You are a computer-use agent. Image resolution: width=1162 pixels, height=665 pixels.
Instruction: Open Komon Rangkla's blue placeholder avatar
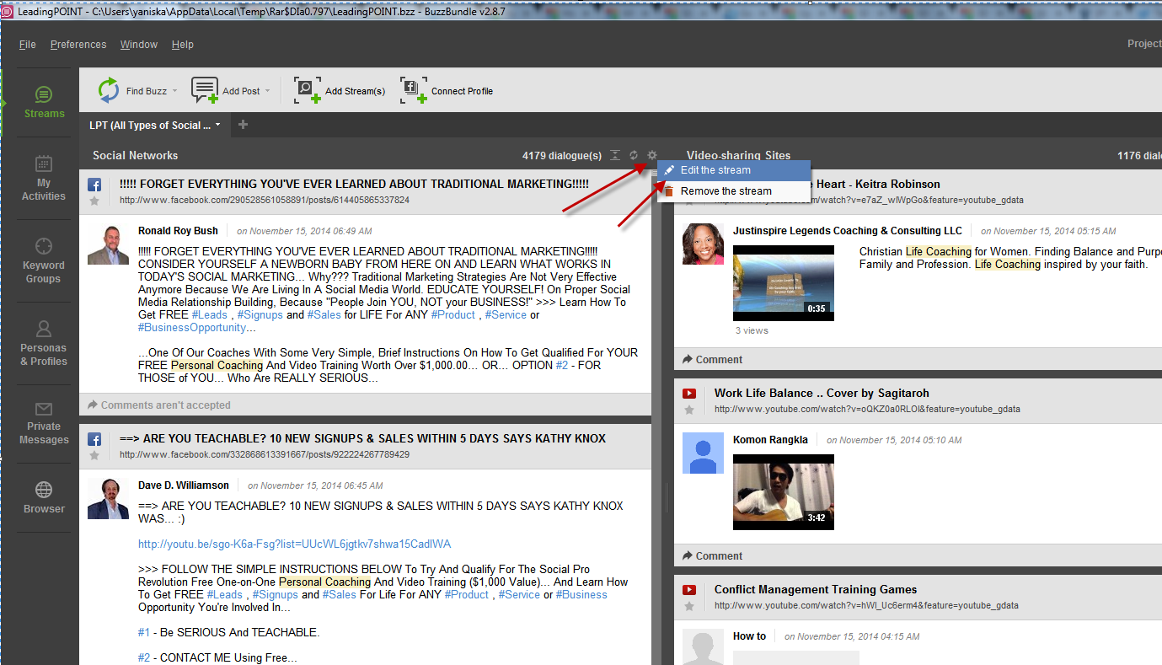(x=703, y=453)
